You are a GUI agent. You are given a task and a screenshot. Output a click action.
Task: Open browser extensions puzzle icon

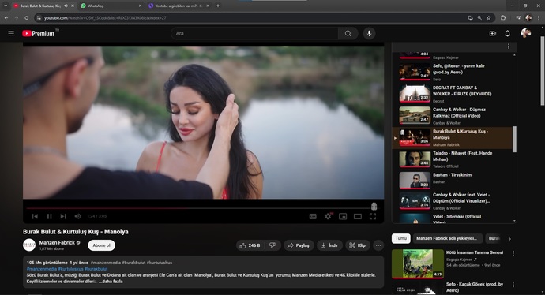tap(503, 17)
